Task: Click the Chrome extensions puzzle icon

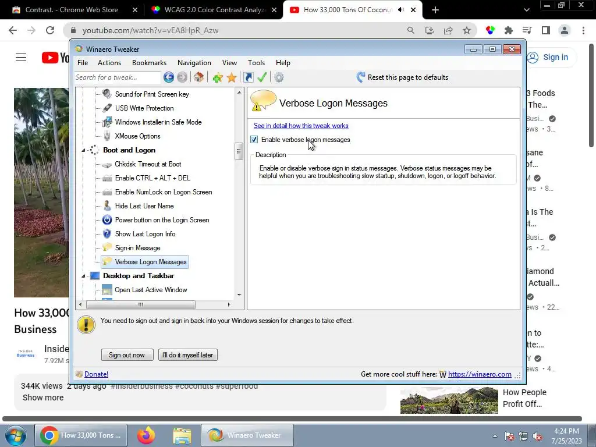Action: pos(509,30)
